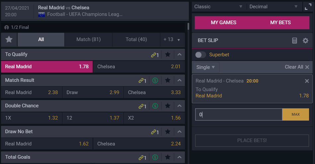Open bet slip settings gear
Screen dimensions: 315x164
[x=305, y=40]
